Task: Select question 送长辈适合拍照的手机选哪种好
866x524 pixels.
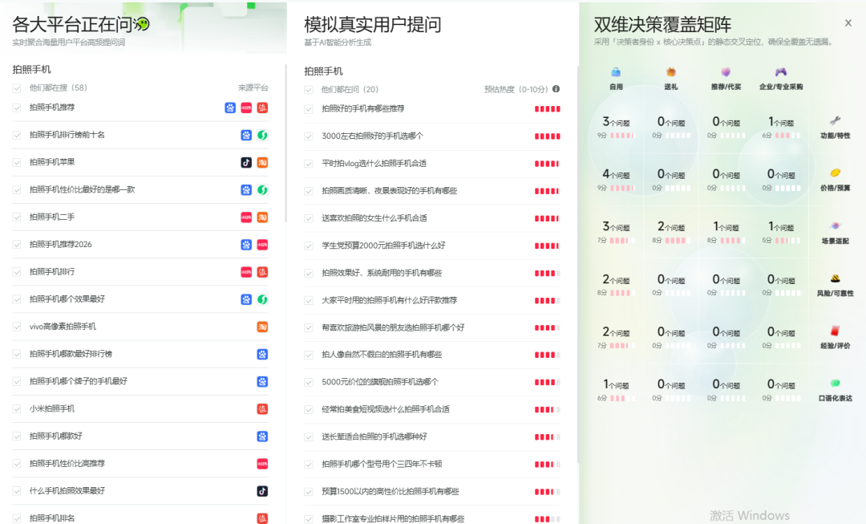Action: tap(374, 437)
